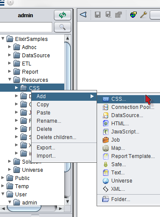Collapse the ElixirSamples folder arrow
Image resolution: width=160 pixels, height=217 pixels.
(3, 39)
